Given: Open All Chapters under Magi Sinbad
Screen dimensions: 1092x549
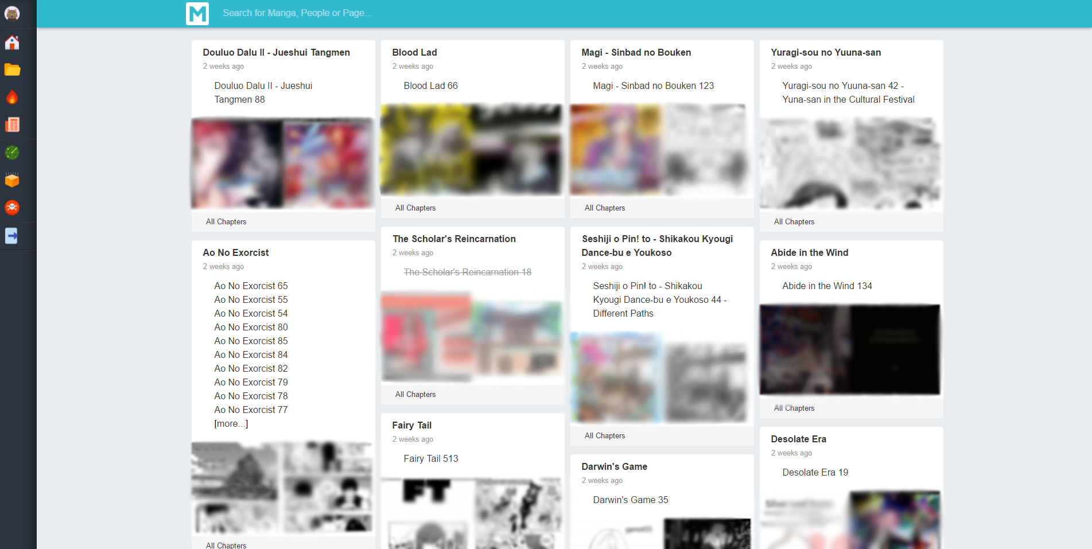Looking at the screenshot, I should pos(605,208).
